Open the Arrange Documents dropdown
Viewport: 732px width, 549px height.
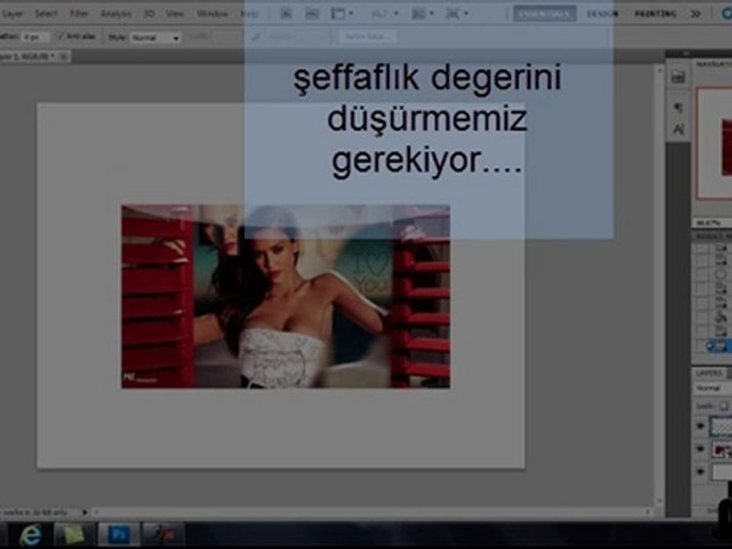coord(423,14)
